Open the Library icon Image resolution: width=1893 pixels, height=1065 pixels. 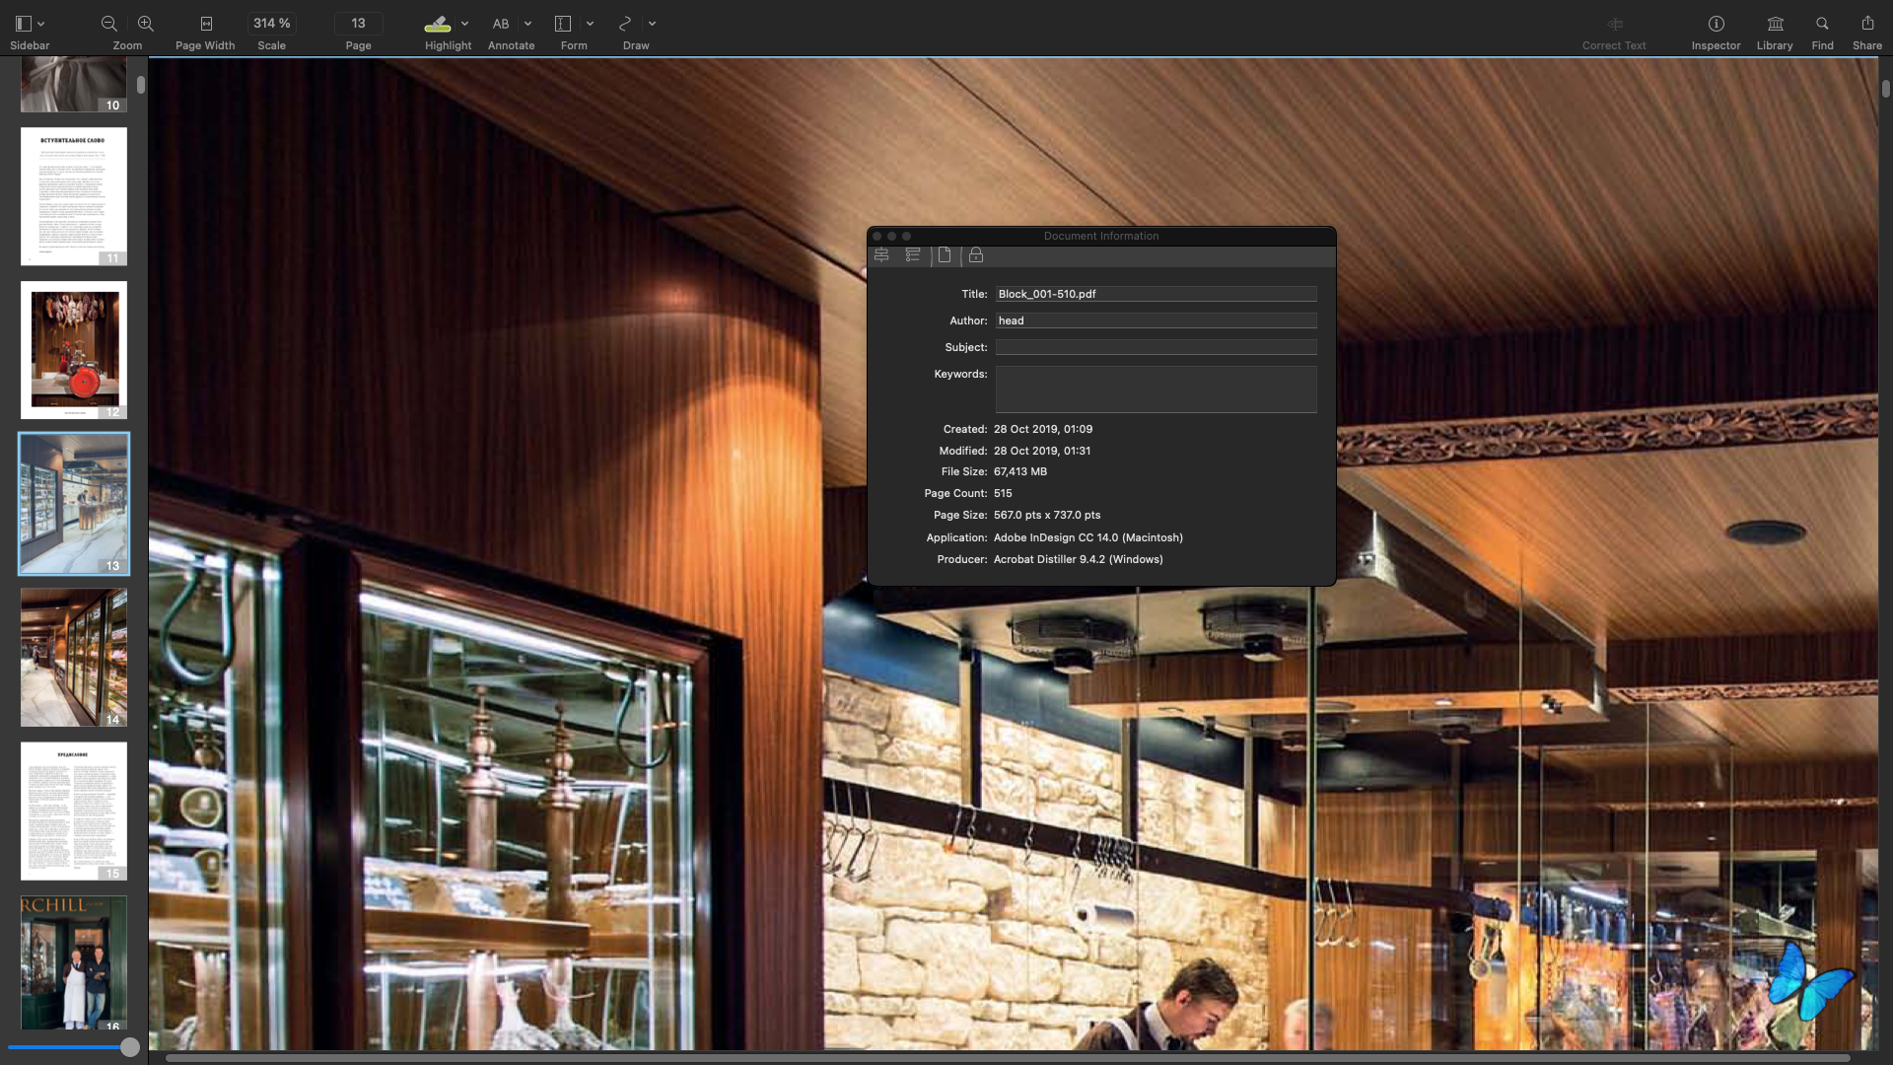1775,24
